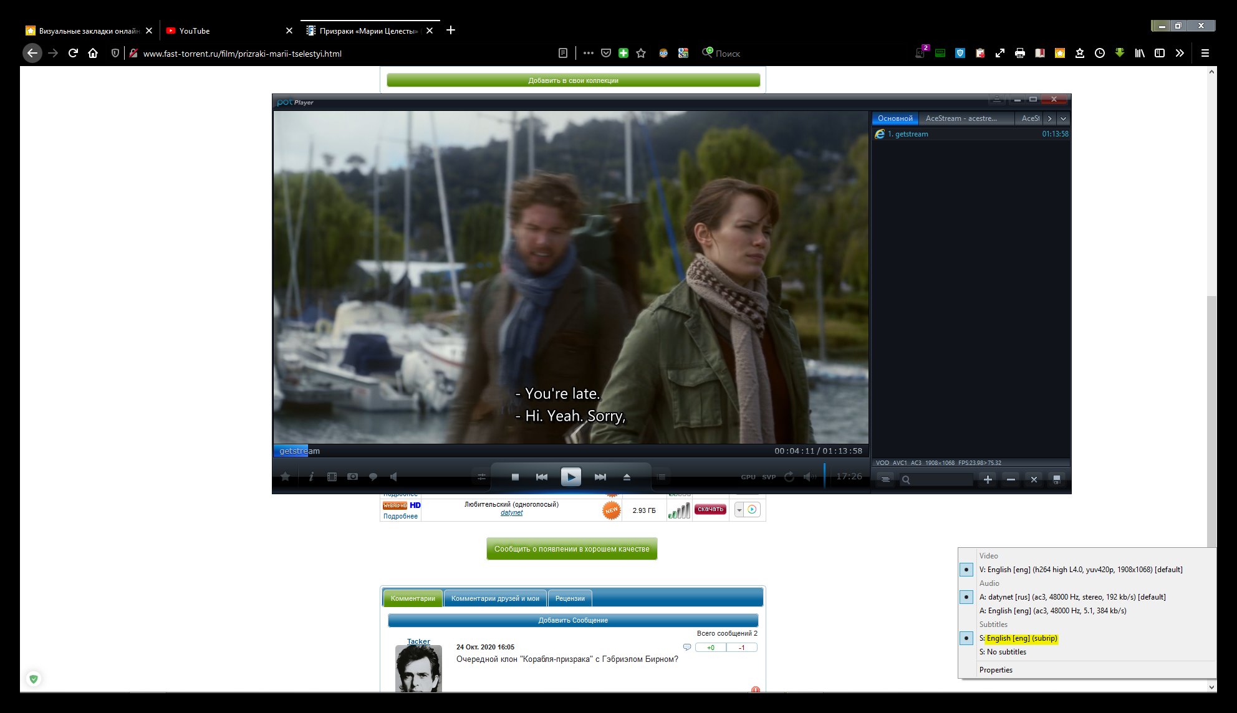
Task: Open playback info via the 'i' icon
Action: 310,477
